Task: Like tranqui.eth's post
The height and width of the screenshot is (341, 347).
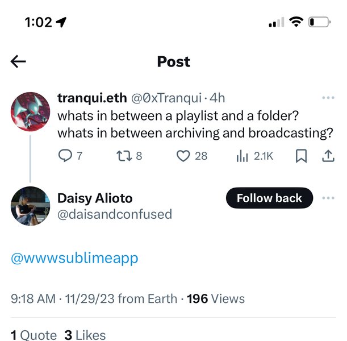Action: click(183, 156)
